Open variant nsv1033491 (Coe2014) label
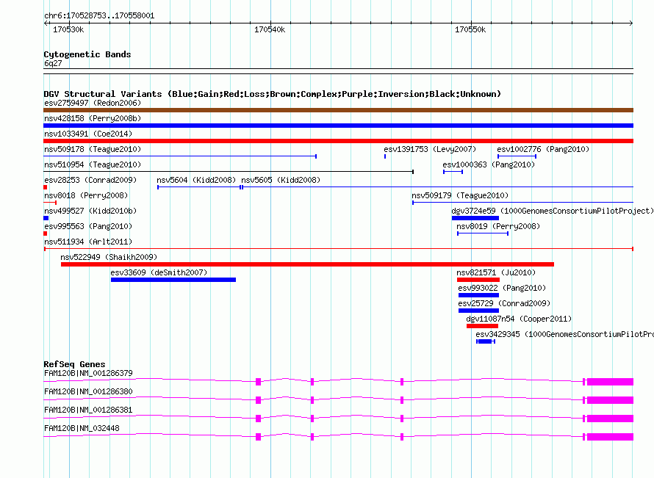The image size is (654, 478). tap(88, 134)
